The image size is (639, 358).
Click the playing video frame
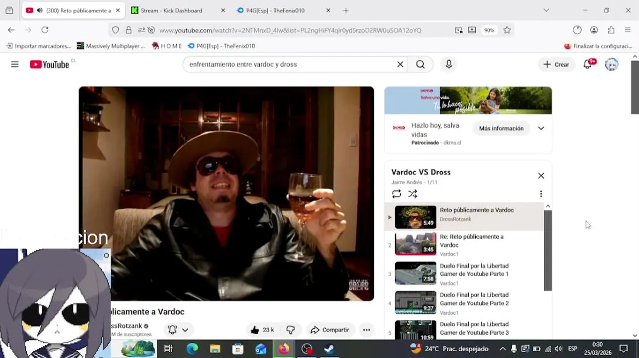(x=226, y=193)
